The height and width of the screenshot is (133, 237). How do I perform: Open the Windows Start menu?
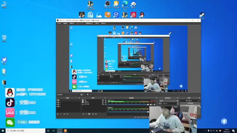point(3,131)
